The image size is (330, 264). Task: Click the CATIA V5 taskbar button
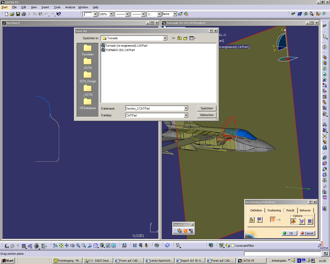251,261
